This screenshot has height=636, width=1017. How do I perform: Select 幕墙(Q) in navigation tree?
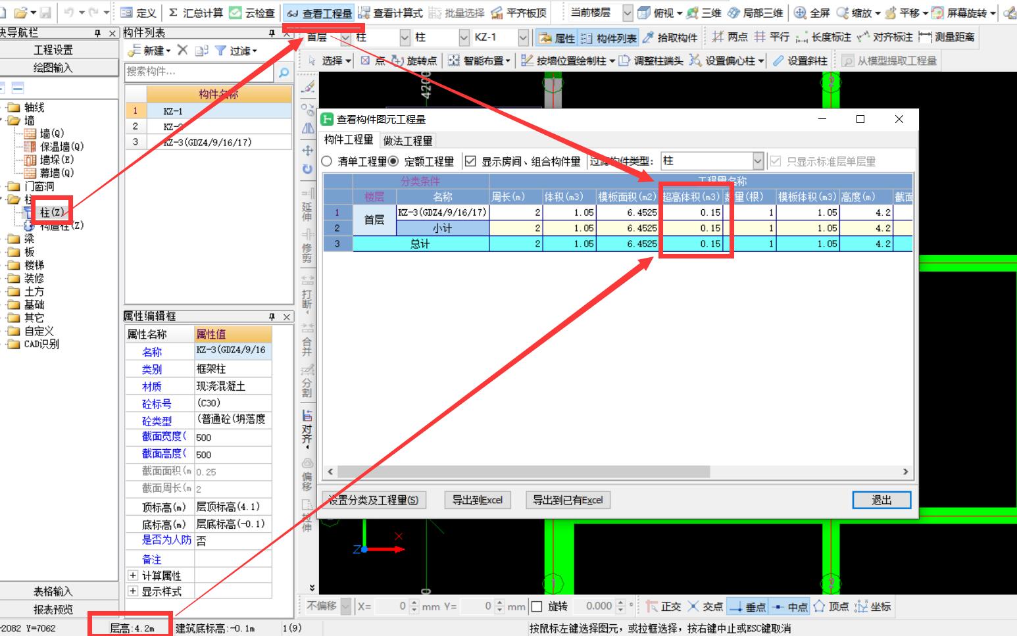pos(57,173)
